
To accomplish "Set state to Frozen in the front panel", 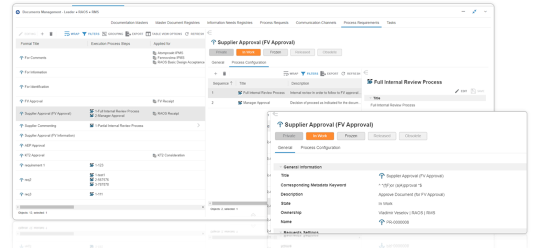I will pyautogui.click(x=351, y=136).
